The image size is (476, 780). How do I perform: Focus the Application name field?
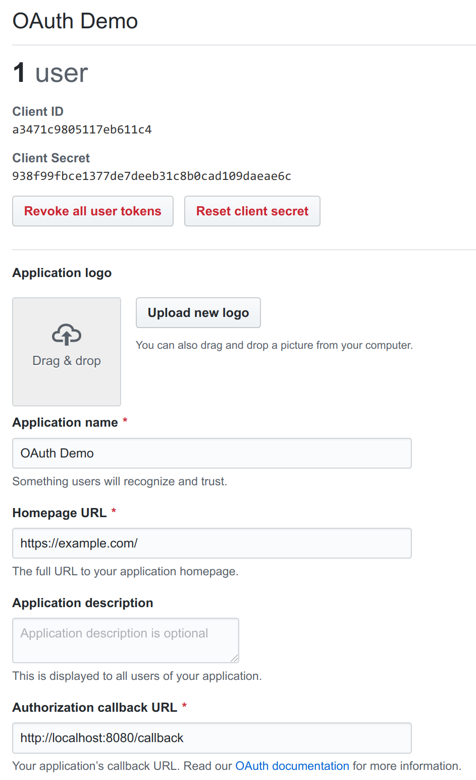point(212,453)
